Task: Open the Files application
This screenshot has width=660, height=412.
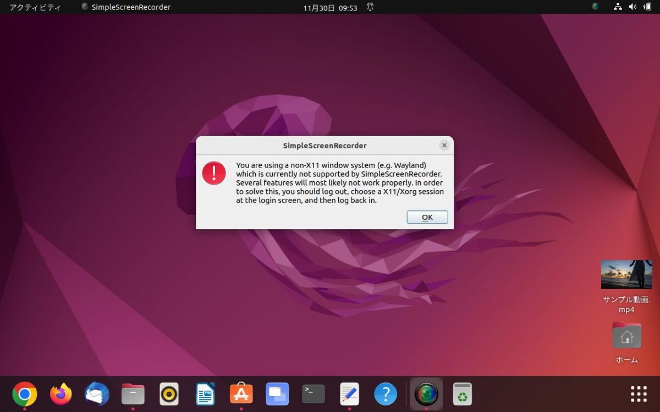Action: [133, 393]
